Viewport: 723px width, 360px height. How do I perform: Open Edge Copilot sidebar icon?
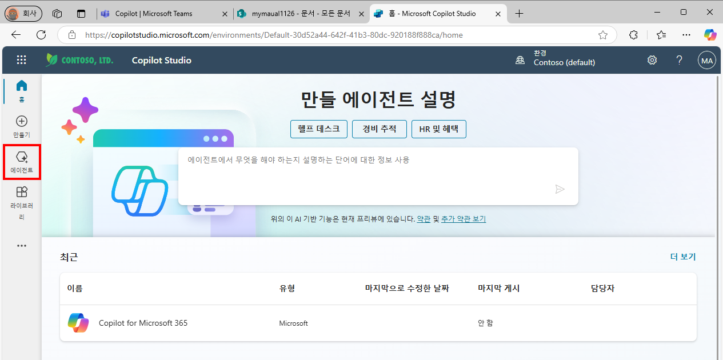710,35
